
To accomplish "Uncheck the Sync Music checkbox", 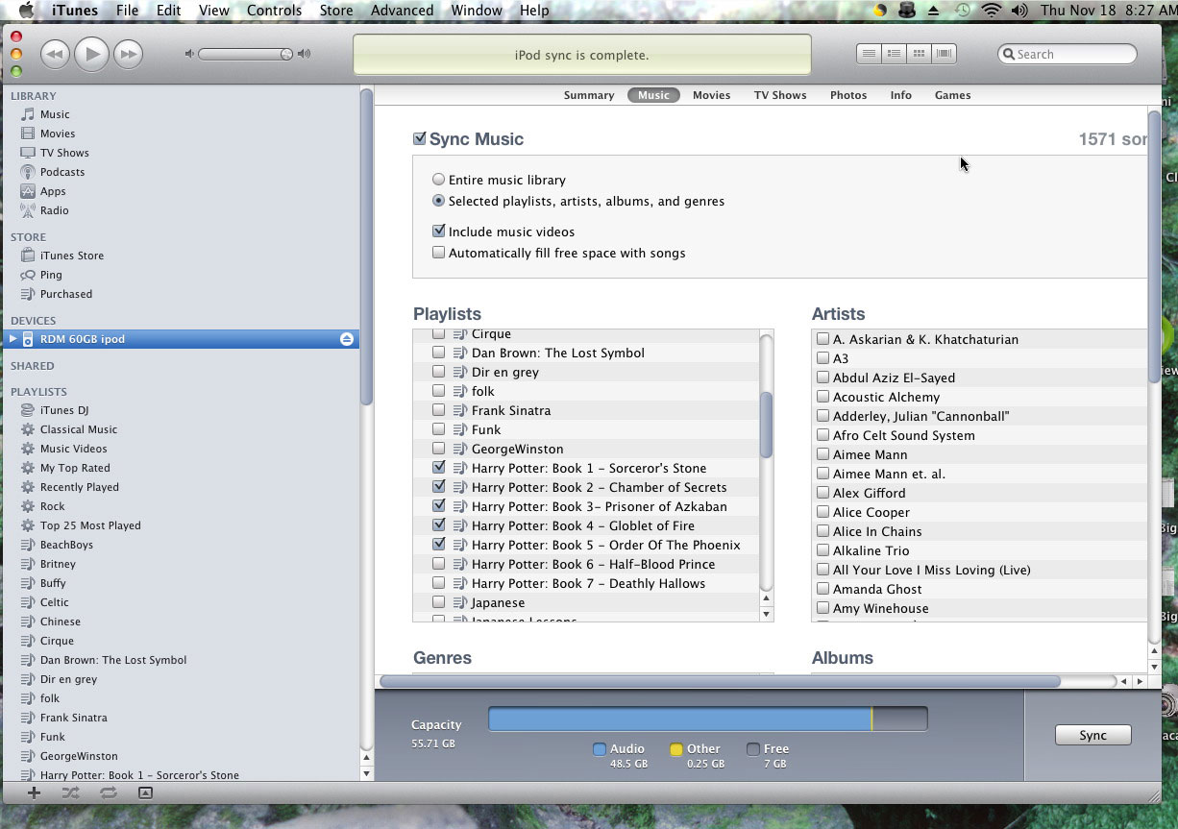I will pyautogui.click(x=419, y=138).
